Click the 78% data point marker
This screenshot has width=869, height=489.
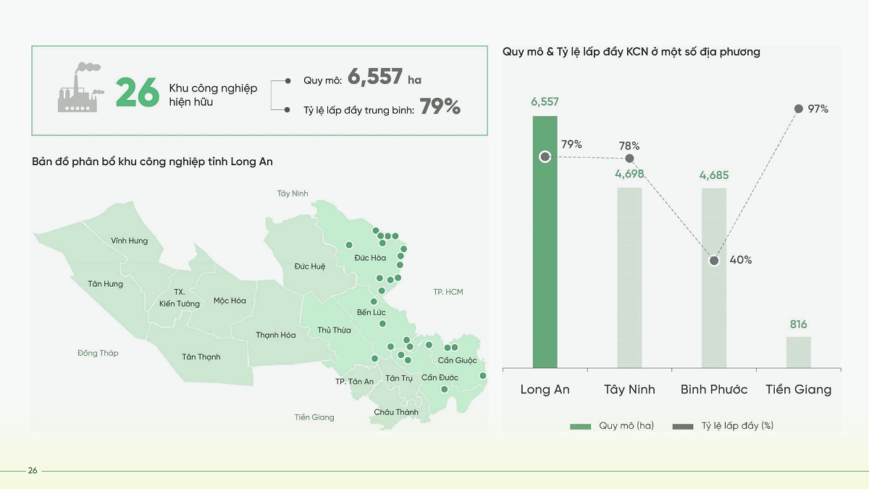tap(629, 158)
